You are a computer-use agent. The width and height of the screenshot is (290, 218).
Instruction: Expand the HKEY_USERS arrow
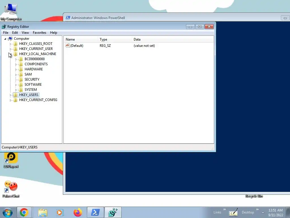pos(10,95)
